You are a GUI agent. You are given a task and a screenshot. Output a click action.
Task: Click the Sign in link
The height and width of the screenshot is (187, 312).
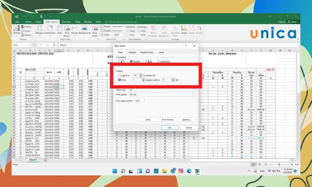(281, 22)
